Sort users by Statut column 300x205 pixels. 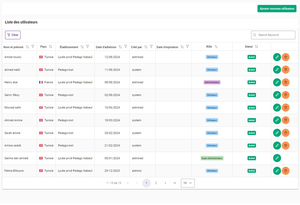(x=256, y=47)
